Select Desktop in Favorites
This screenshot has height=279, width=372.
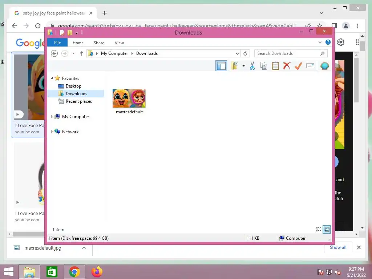click(x=73, y=86)
